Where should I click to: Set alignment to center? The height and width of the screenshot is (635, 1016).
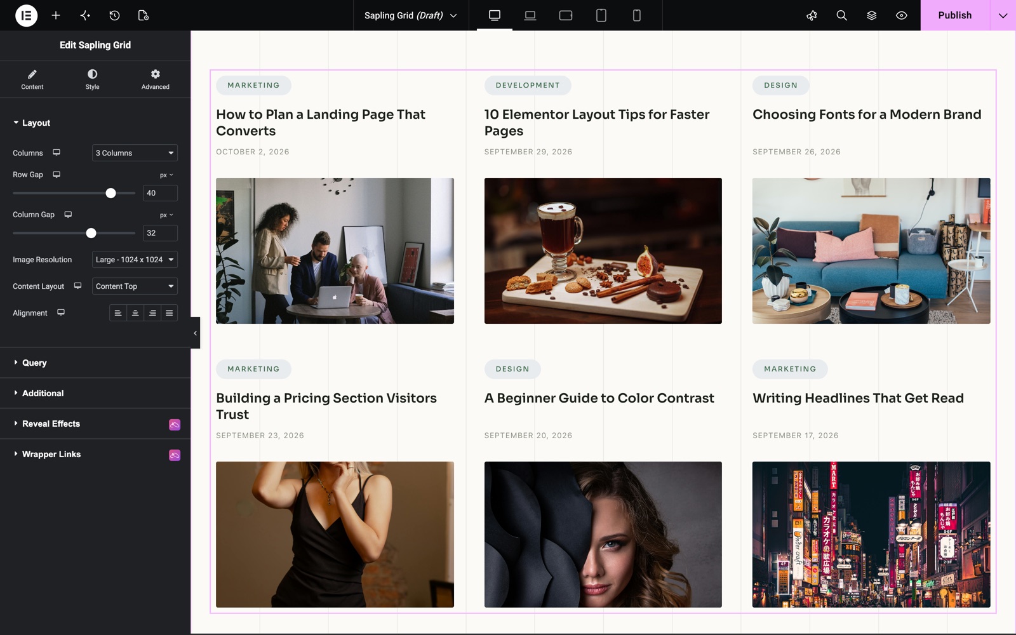(x=135, y=313)
